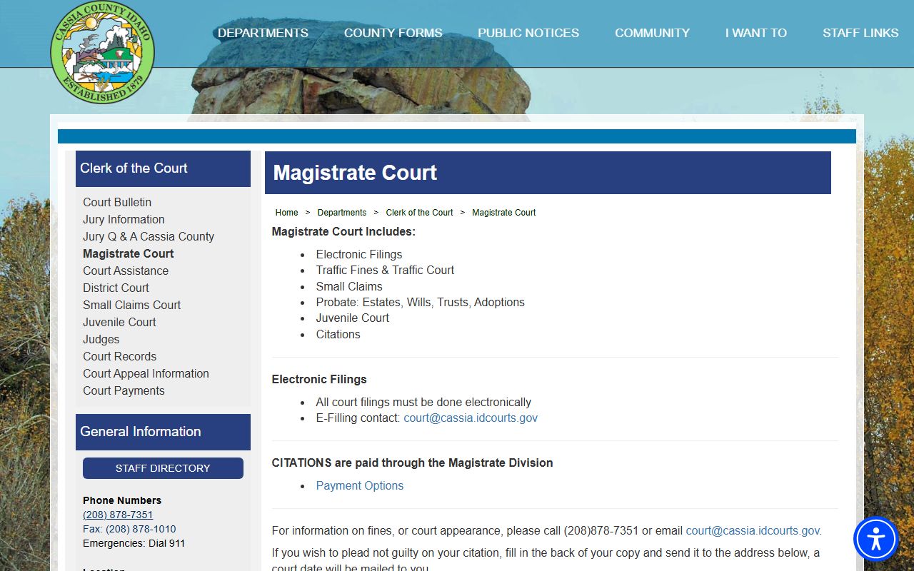Click Traffic Fines & Traffic Court bullet
Viewport: 914px width, 571px height.
pos(385,270)
